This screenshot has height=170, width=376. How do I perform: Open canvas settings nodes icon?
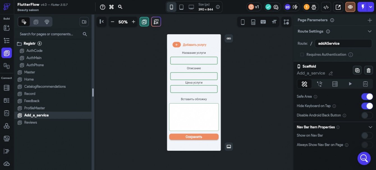tap(286, 22)
